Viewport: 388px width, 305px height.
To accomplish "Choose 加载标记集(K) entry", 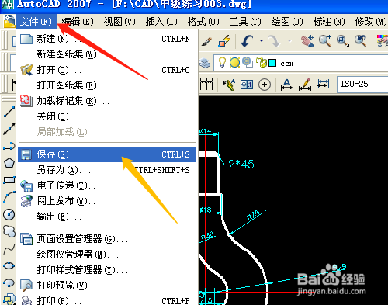I will (x=107, y=101).
